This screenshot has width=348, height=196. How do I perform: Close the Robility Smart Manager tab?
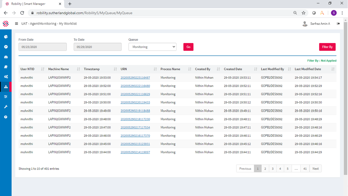61,4
